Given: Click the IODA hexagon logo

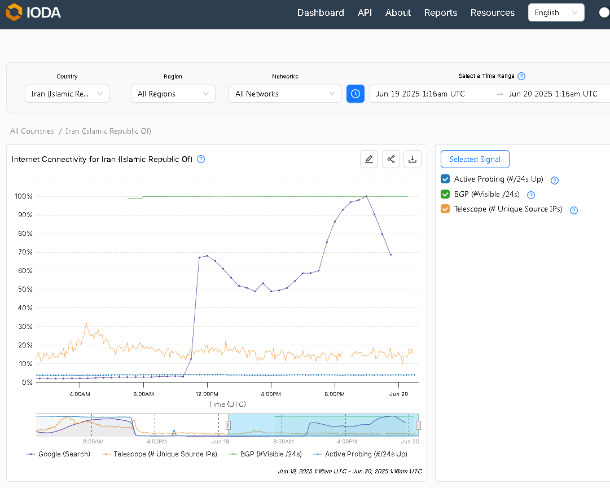Looking at the screenshot, I should click(14, 12).
